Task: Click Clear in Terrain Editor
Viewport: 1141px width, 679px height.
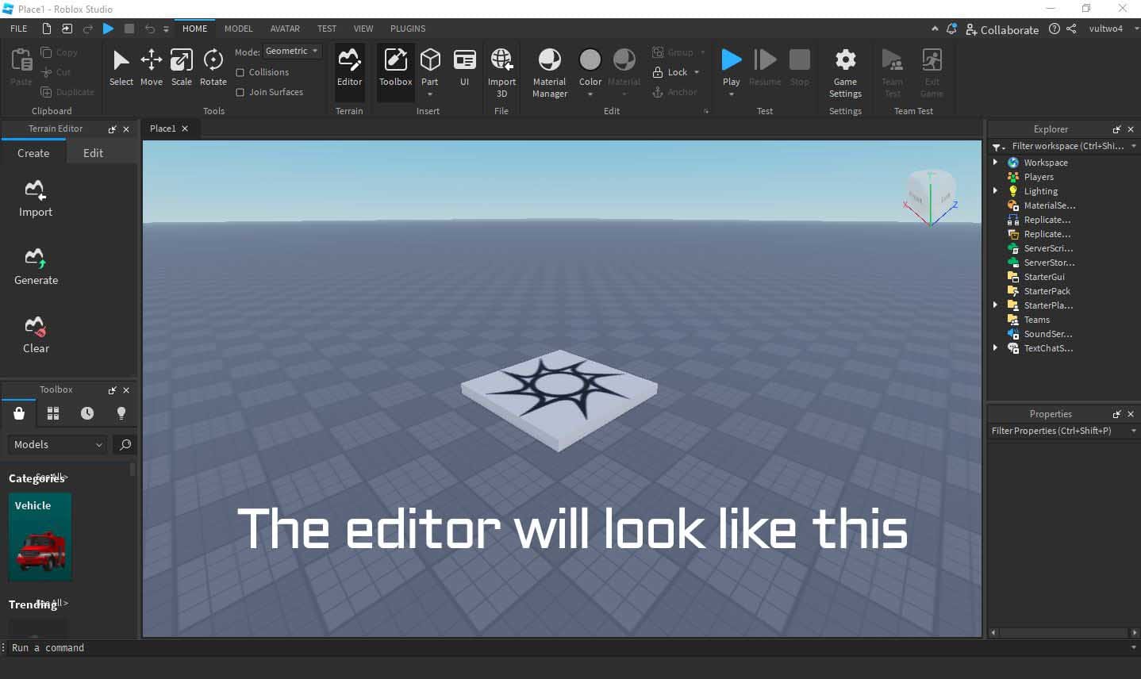Action: [x=36, y=335]
